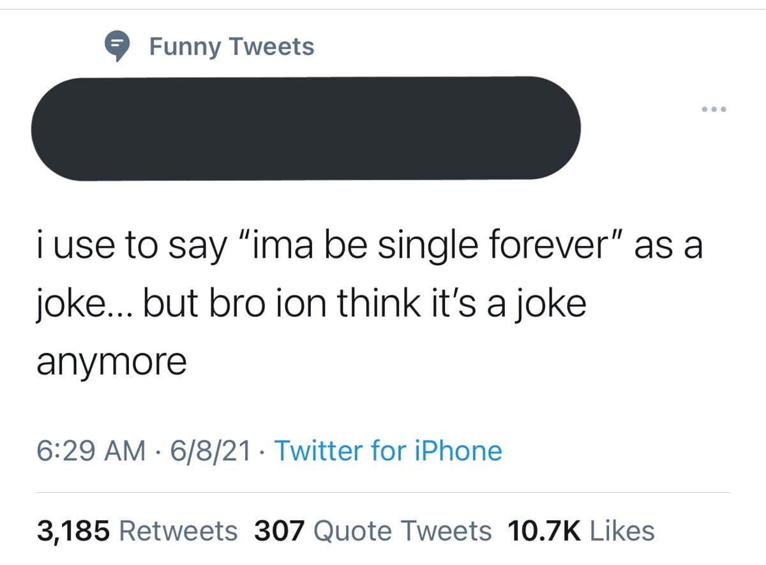Click the blacked-out tweet author bar

click(306, 128)
